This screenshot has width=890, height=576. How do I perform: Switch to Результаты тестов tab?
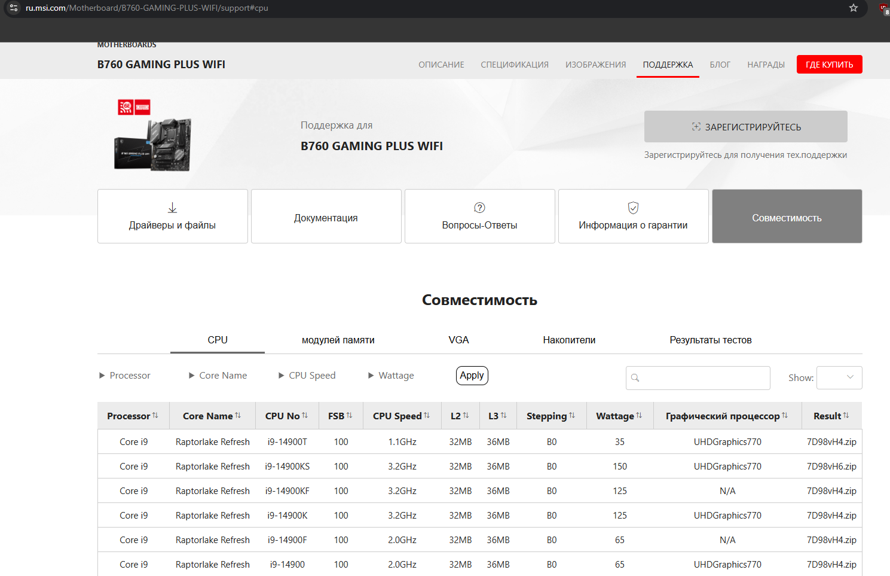[711, 340]
